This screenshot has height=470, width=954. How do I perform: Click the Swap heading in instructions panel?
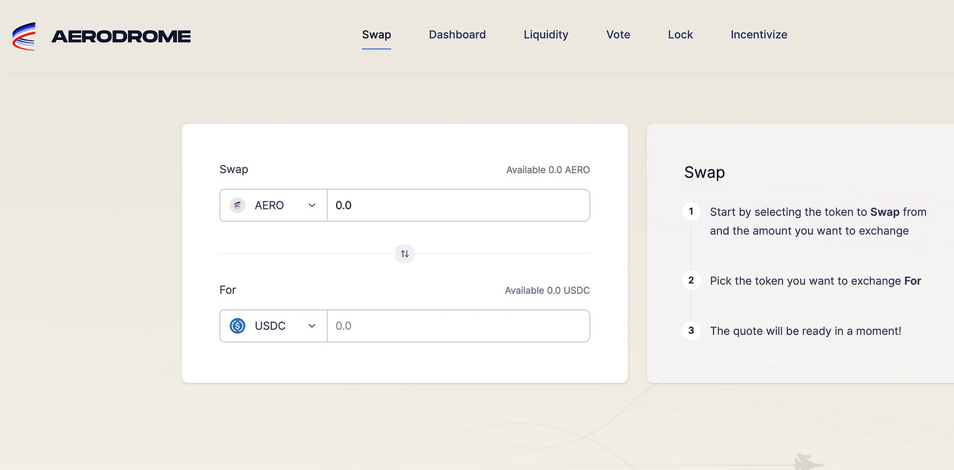[704, 173]
